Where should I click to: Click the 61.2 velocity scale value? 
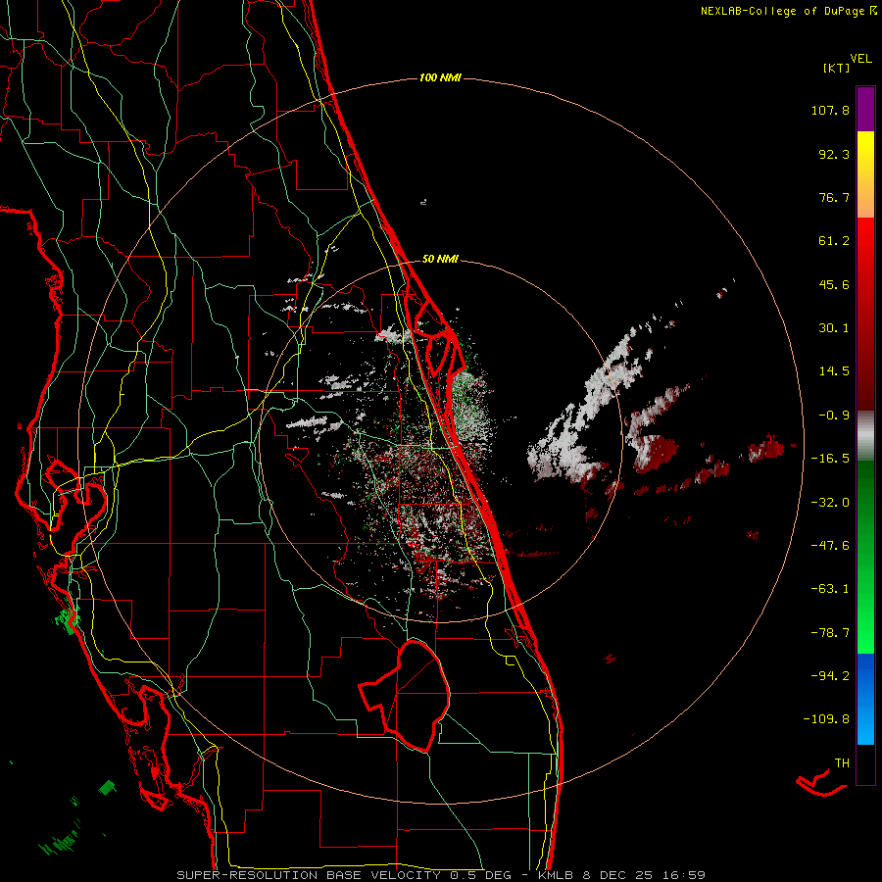[834, 241]
